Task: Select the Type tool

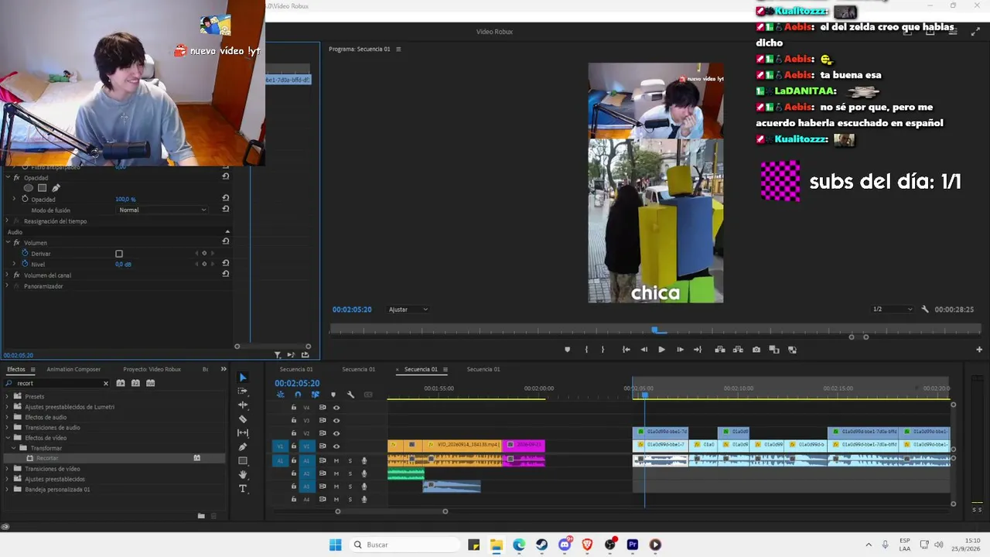Action: [x=243, y=489]
